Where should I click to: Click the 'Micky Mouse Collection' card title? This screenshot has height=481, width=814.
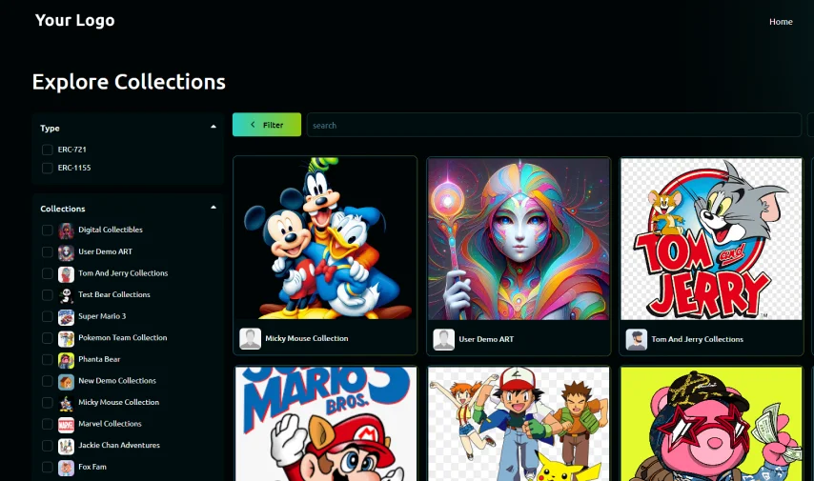[307, 338]
